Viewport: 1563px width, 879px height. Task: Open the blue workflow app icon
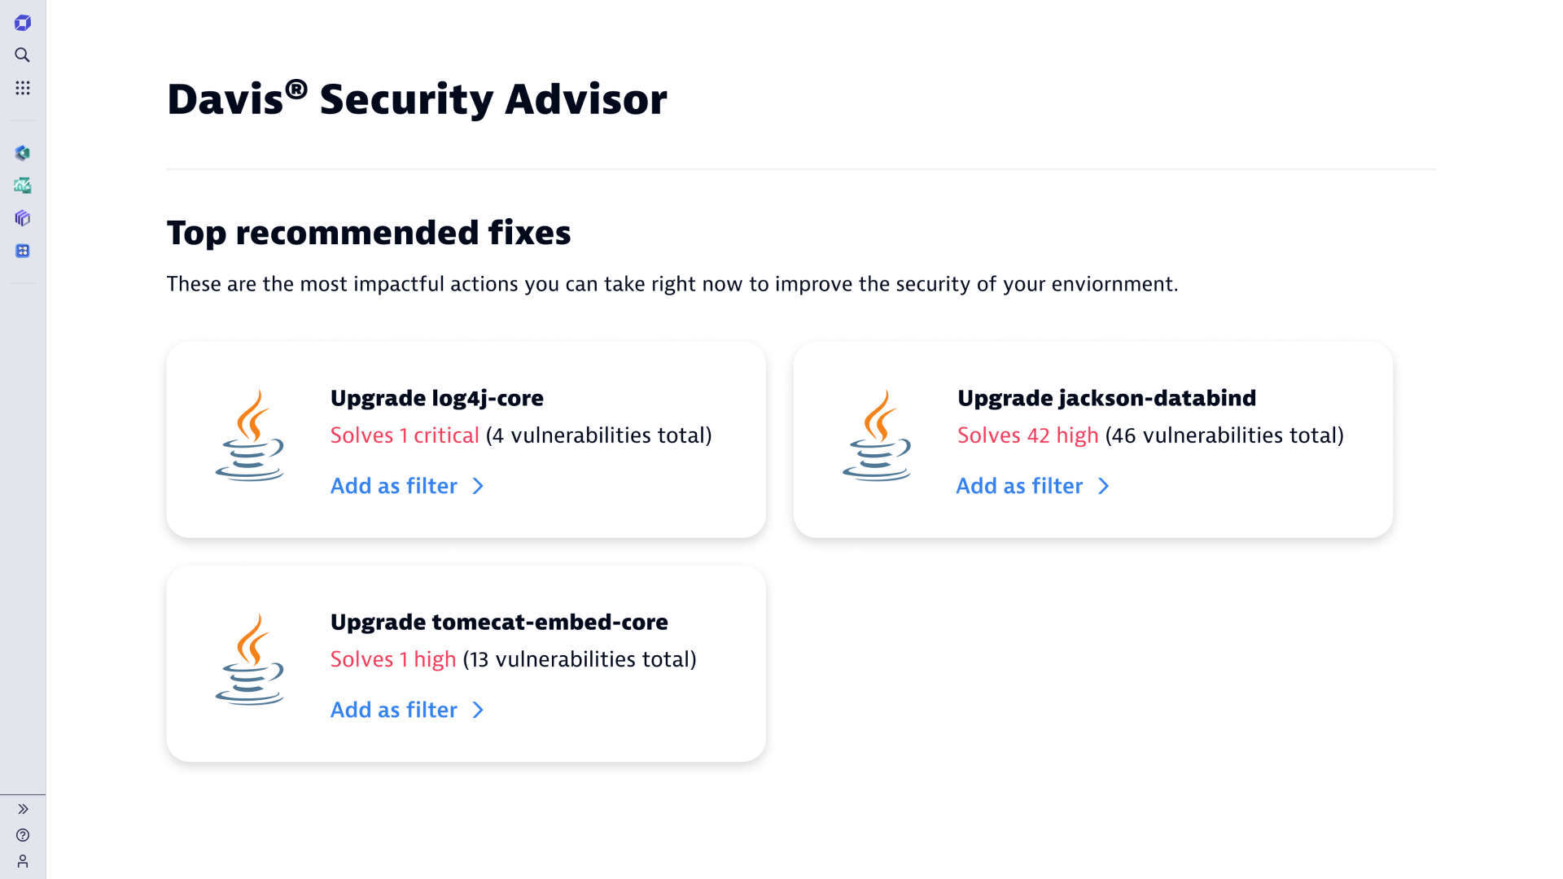pyautogui.click(x=23, y=251)
